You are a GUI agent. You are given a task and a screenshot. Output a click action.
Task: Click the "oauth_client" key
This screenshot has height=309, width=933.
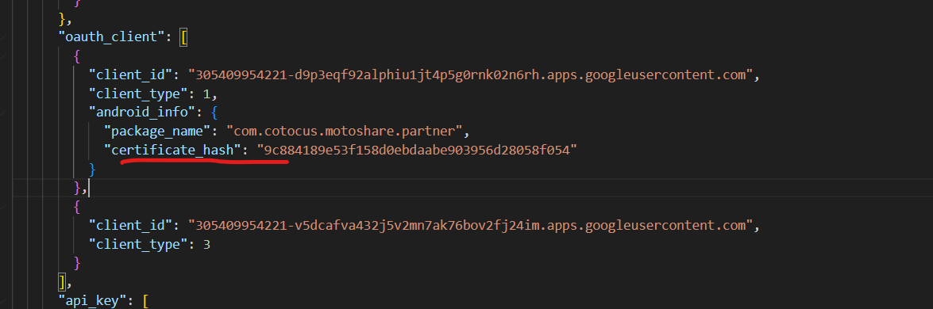110,37
